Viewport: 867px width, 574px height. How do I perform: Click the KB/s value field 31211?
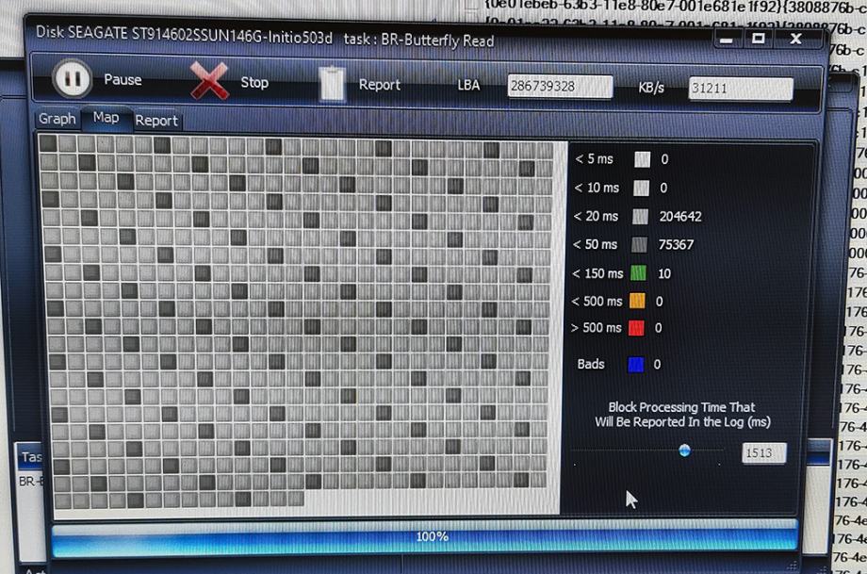(740, 88)
